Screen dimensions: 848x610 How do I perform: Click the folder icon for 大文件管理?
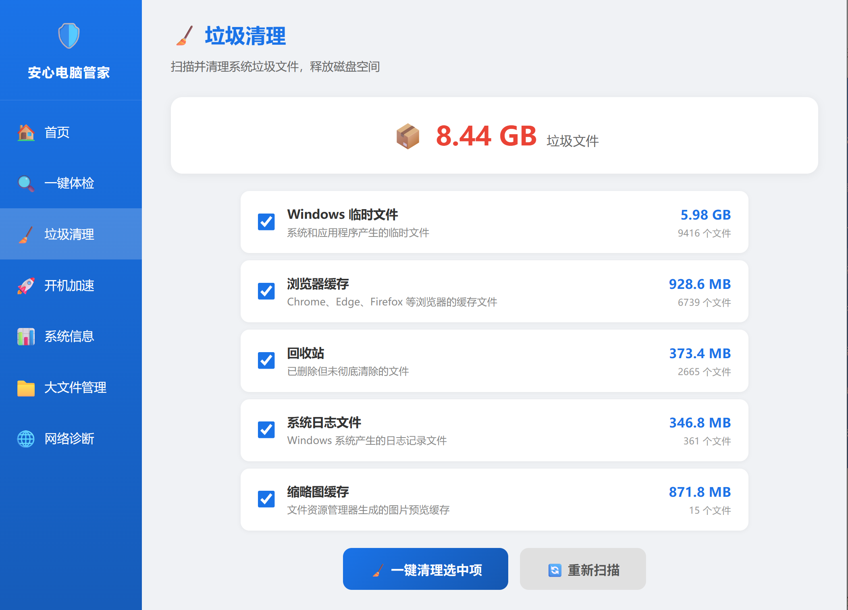point(26,388)
